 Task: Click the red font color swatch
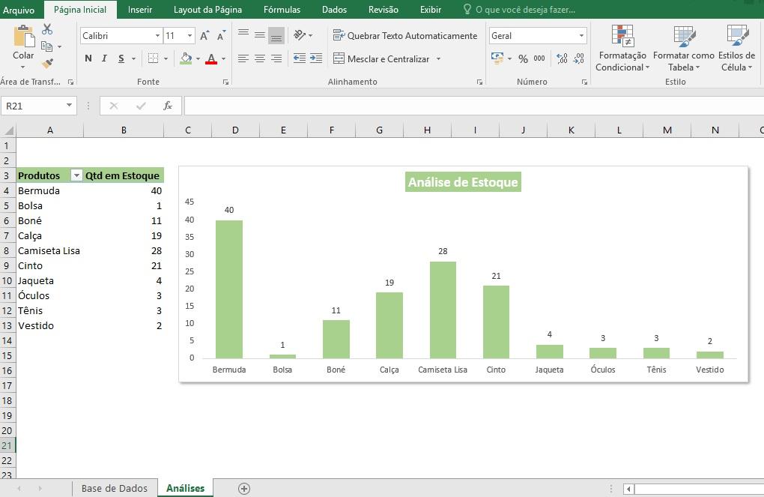[211, 58]
